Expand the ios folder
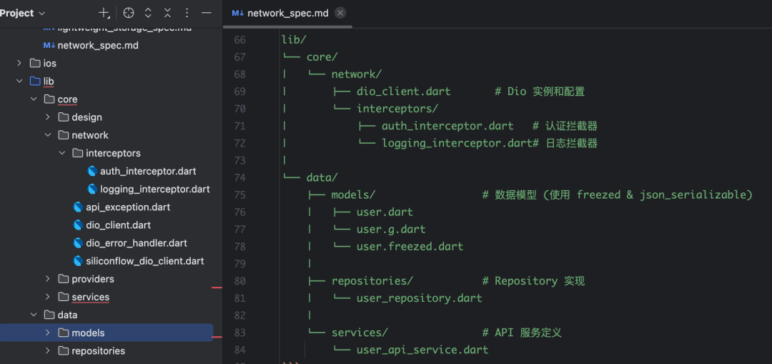 coord(19,64)
